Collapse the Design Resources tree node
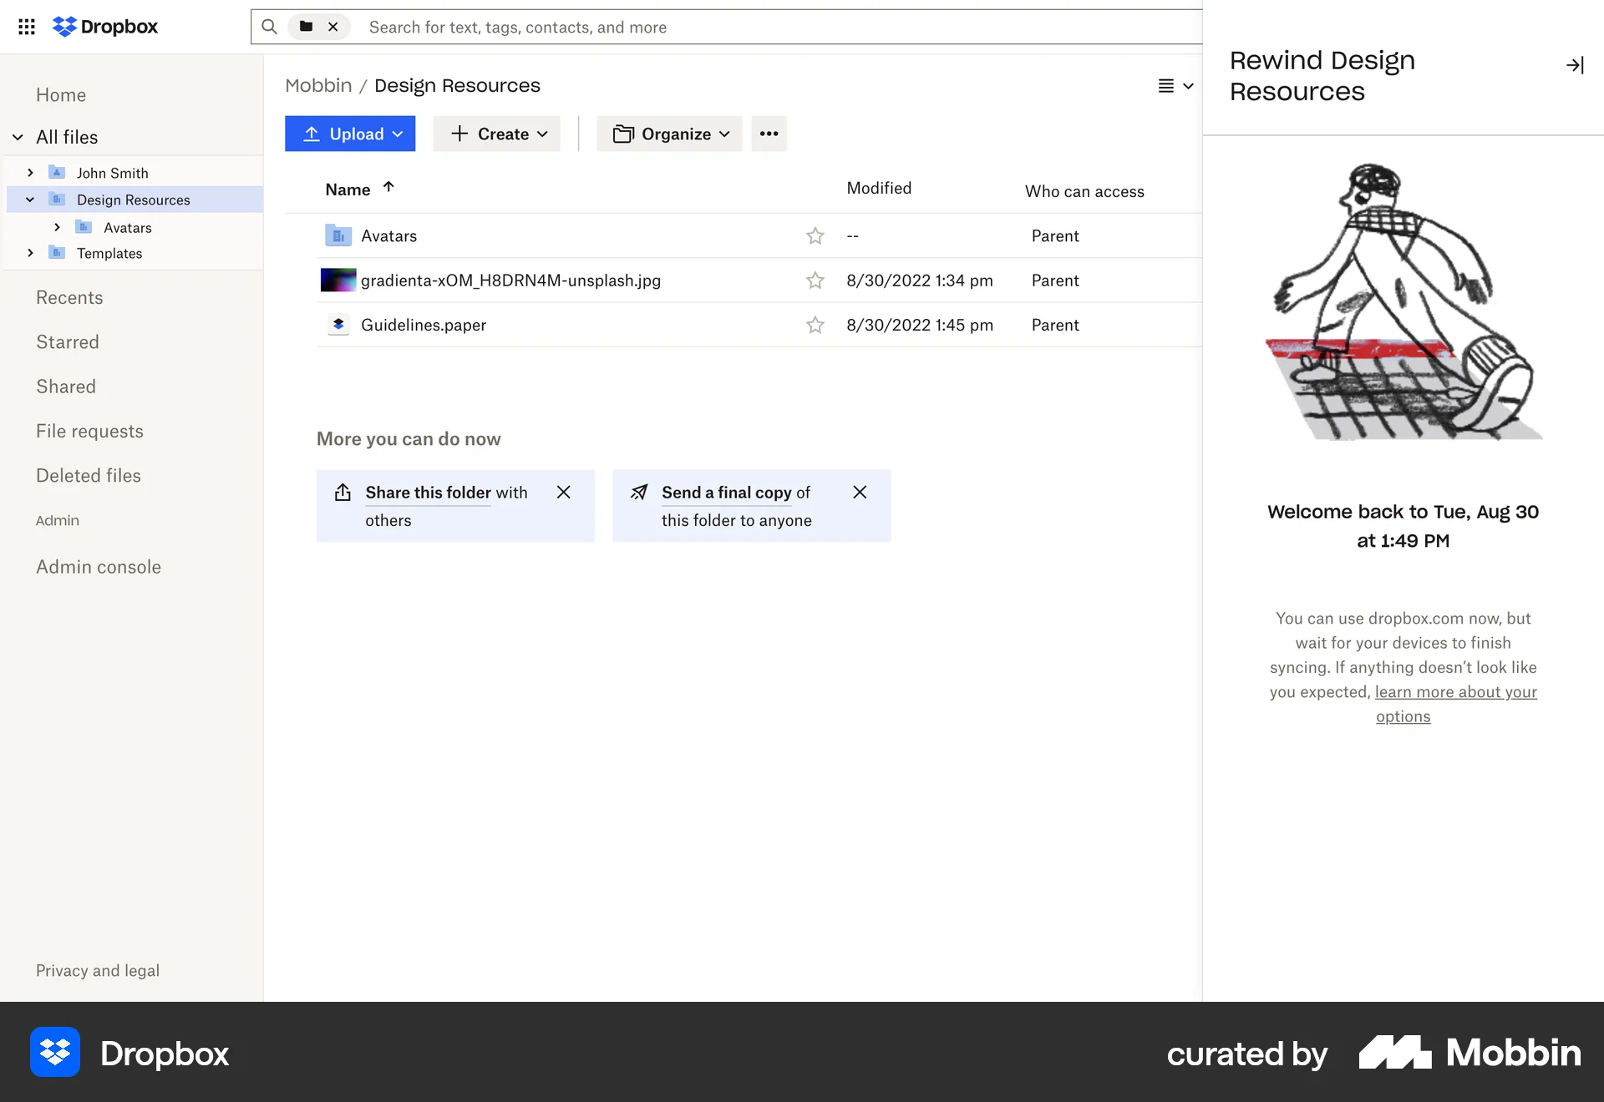 click(30, 200)
